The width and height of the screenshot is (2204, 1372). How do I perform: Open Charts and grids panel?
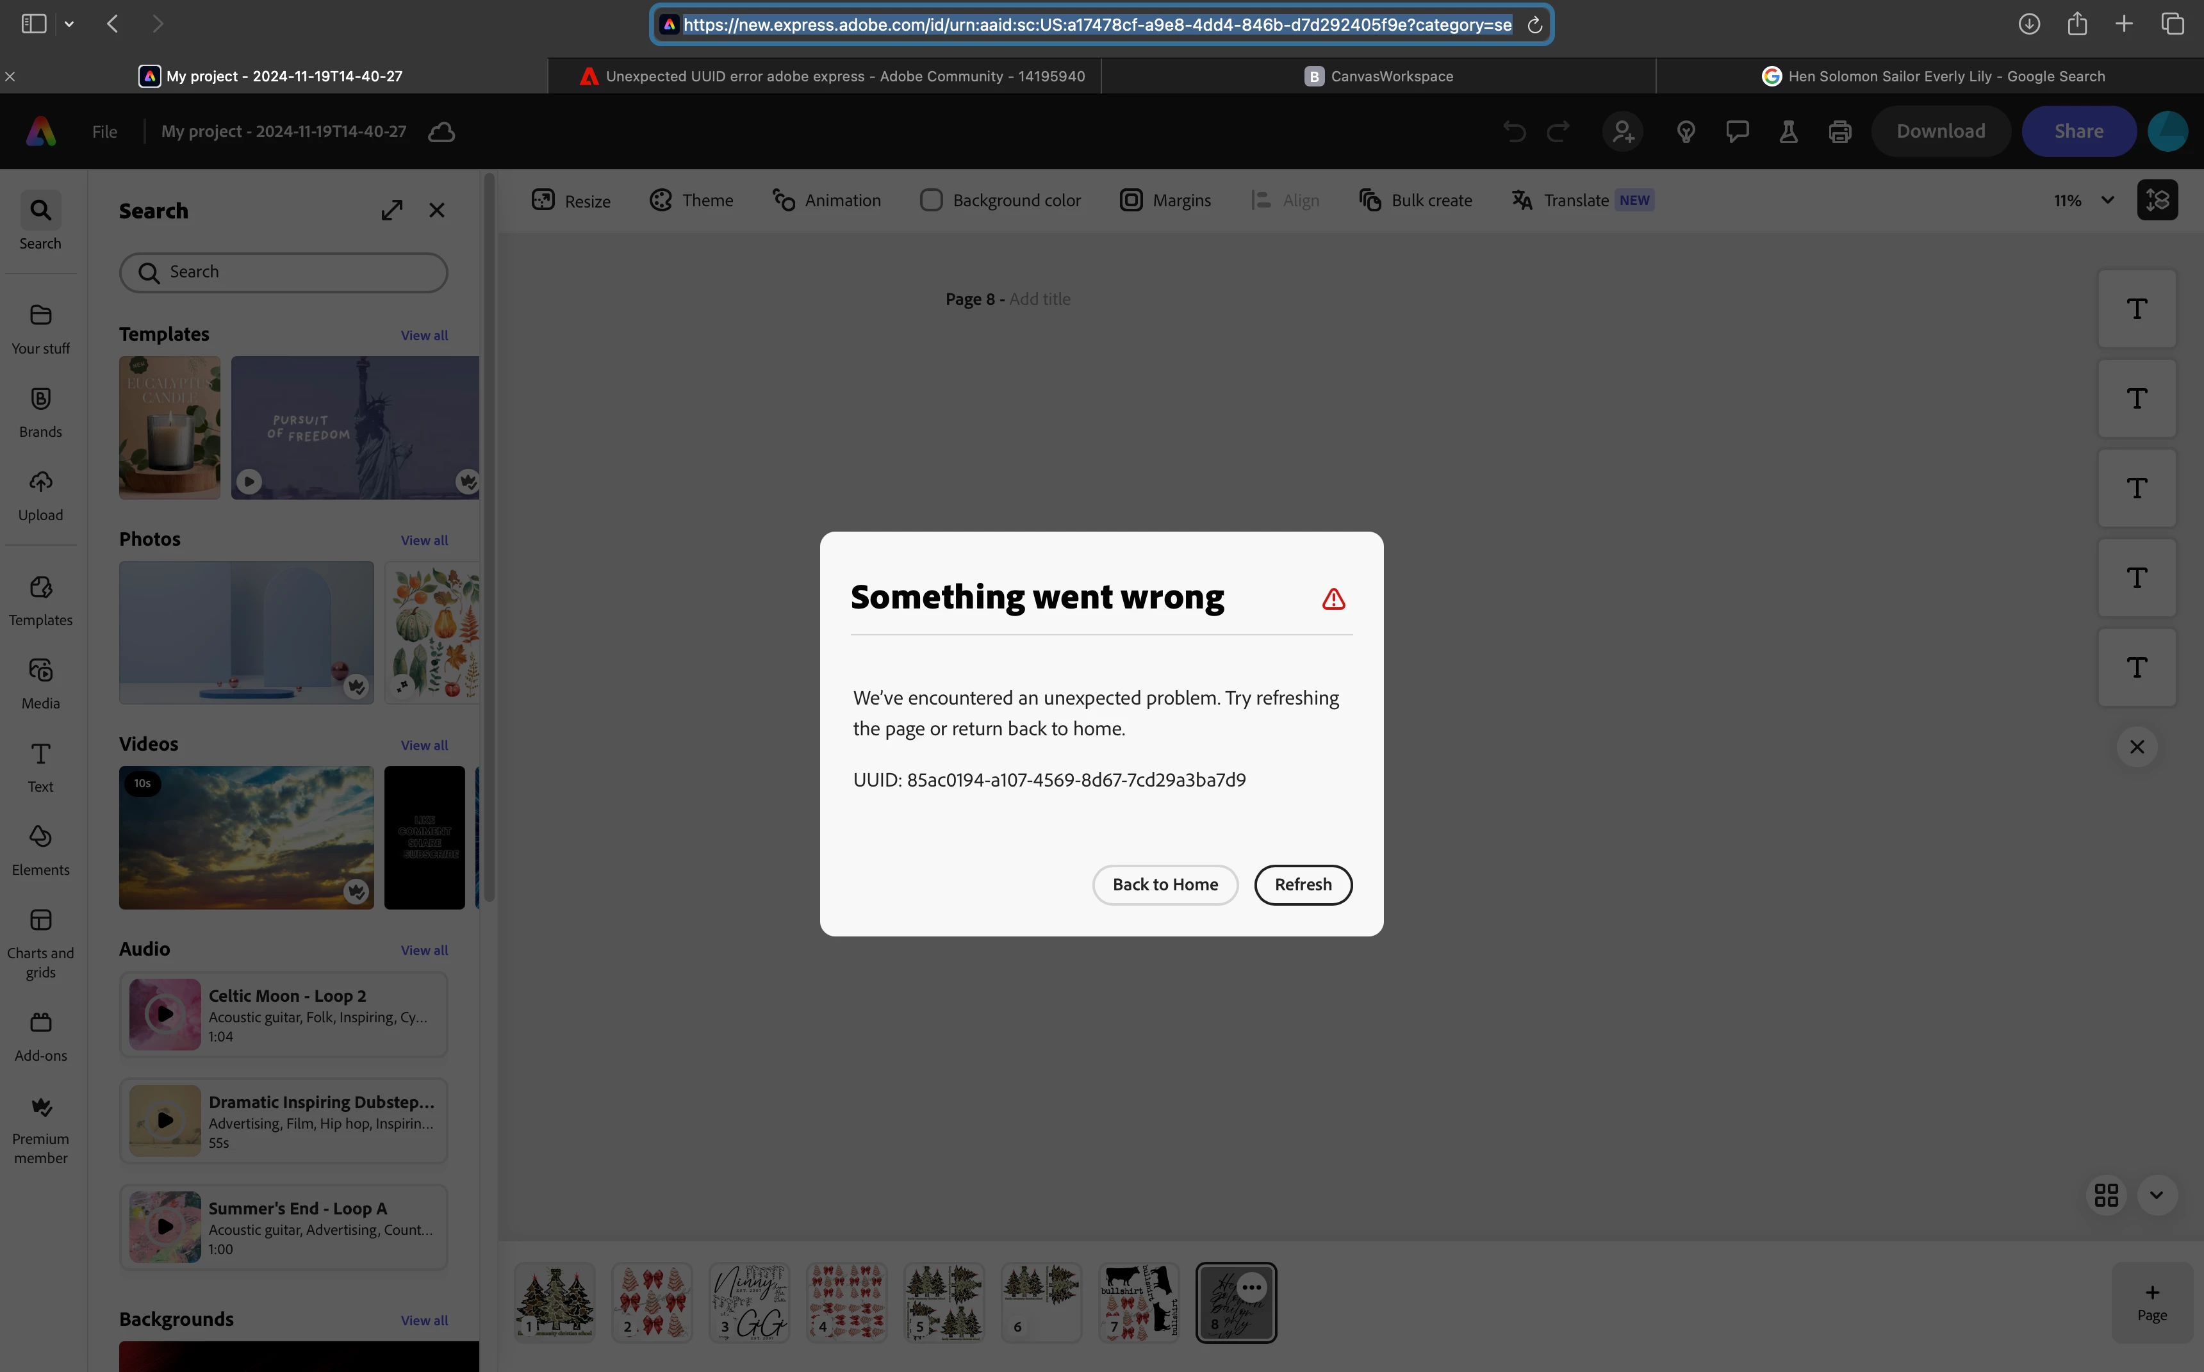click(x=41, y=921)
